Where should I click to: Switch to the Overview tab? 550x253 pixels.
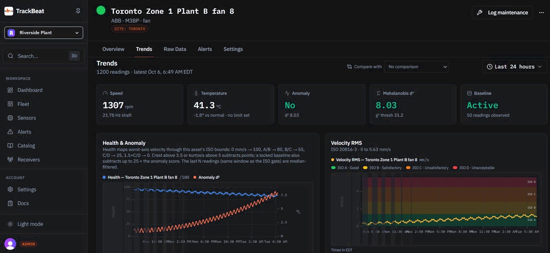[113, 49]
